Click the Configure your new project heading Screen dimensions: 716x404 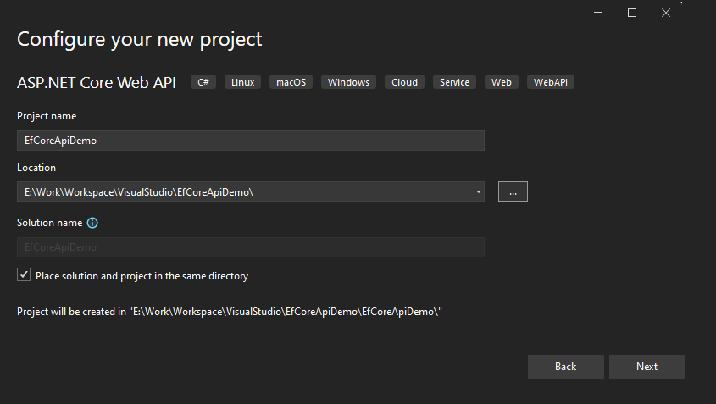pyautogui.click(x=139, y=39)
